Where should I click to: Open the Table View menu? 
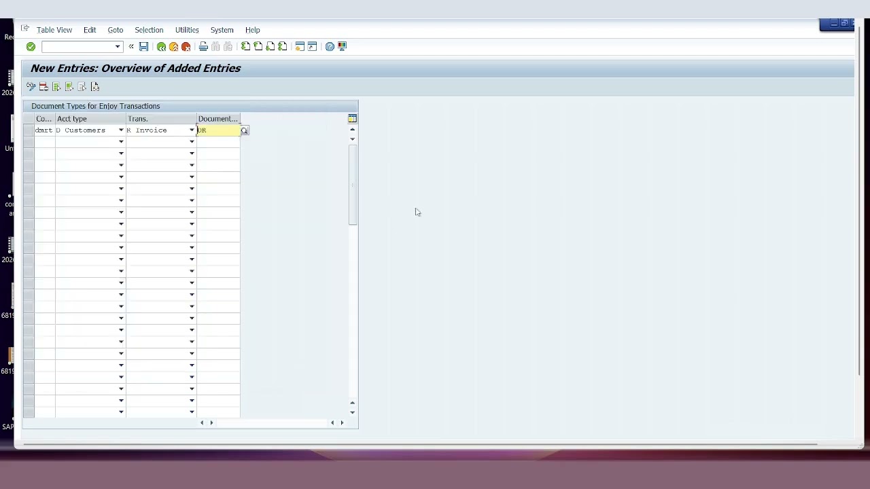click(x=54, y=30)
